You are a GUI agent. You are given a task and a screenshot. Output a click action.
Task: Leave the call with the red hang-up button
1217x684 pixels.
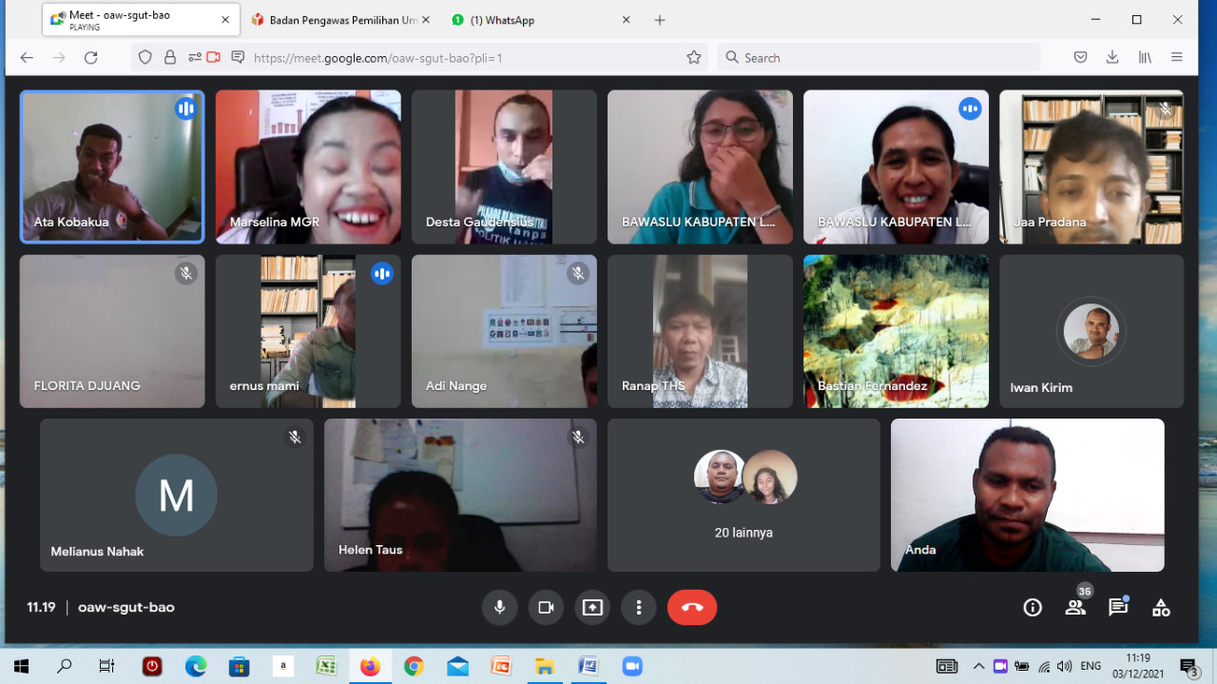(692, 607)
